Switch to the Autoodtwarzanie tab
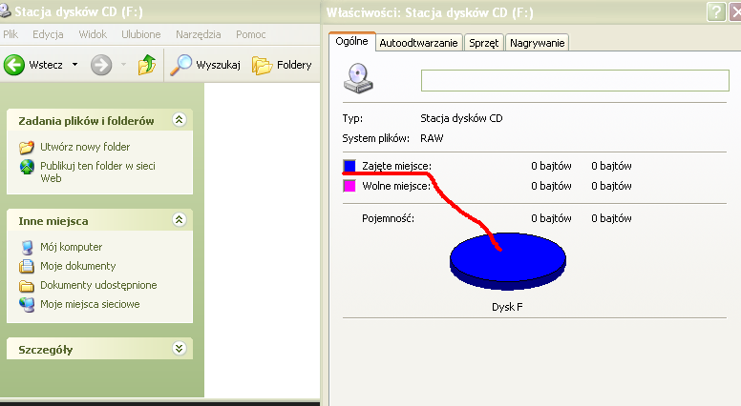This screenshot has width=741, height=406. click(x=418, y=43)
